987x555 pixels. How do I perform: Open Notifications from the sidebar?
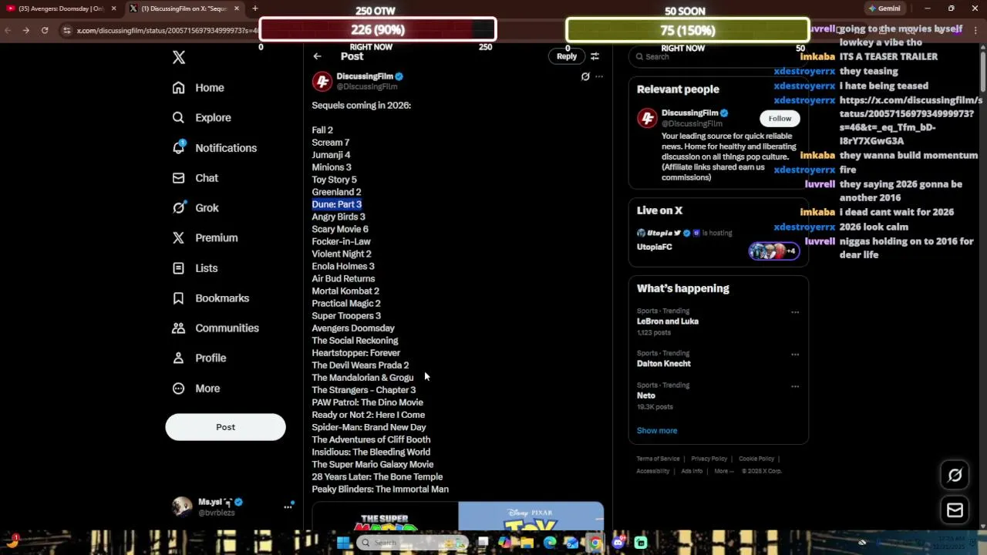tap(214, 148)
